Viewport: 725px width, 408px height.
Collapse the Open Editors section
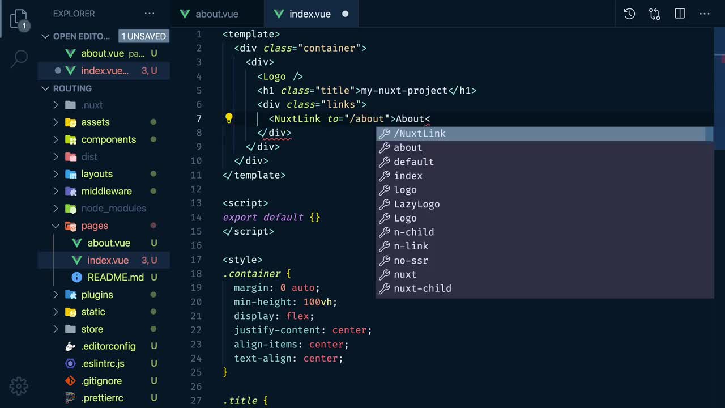[x=46, y=36]
